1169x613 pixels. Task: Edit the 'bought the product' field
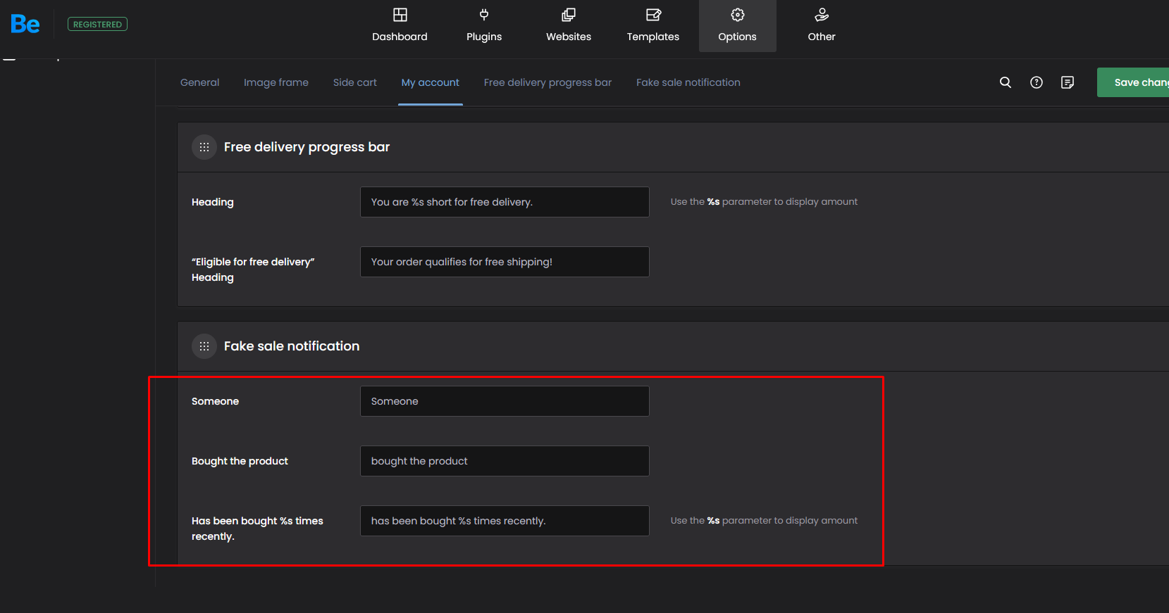pos(505,461)
